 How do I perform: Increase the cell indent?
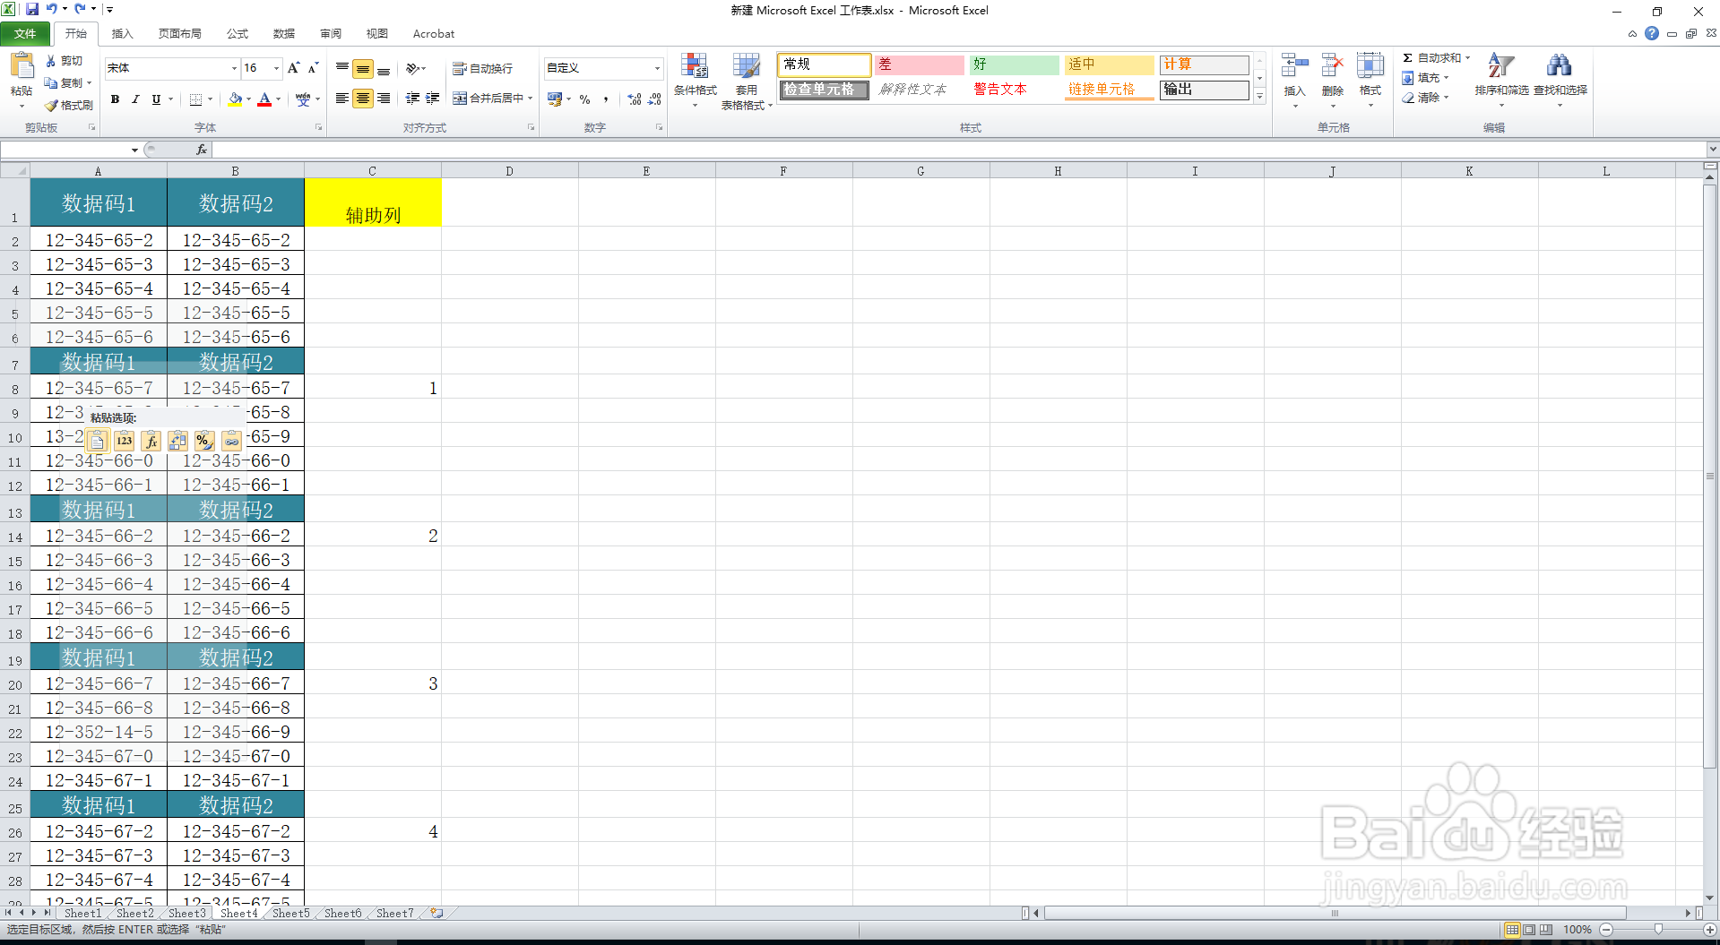433,99
